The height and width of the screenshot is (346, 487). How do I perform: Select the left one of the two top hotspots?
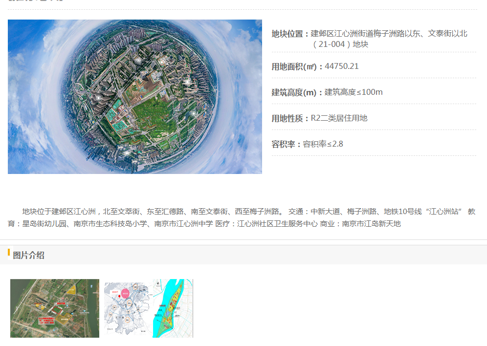click(138, 61)
